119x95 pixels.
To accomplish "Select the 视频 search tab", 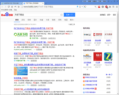I will pos(29,20).
